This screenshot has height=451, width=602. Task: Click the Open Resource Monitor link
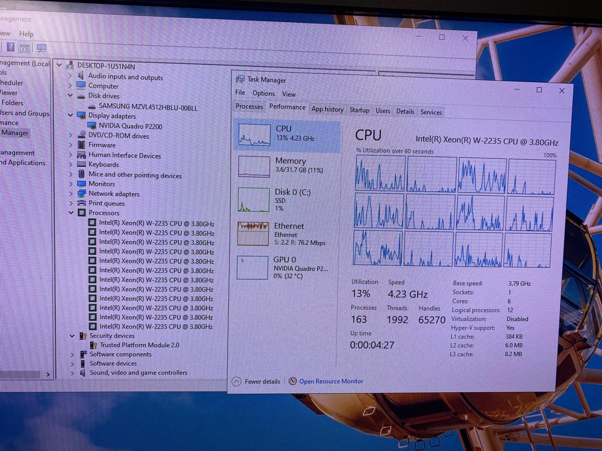point(331,381)
